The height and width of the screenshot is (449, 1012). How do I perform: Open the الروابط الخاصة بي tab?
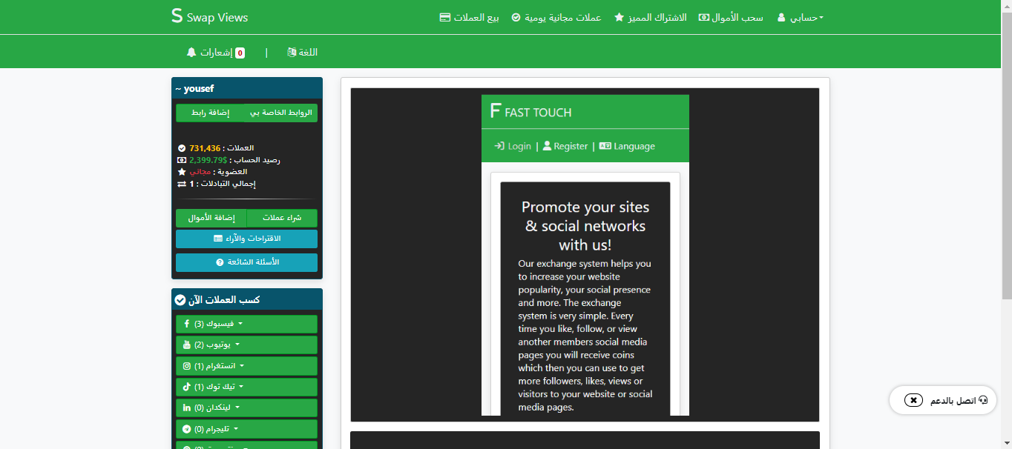point(280,113)
